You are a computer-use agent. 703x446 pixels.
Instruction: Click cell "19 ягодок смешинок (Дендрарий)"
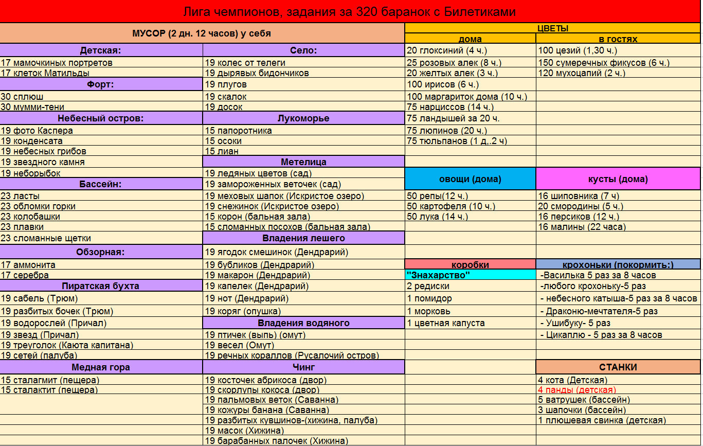click(303, 252)
